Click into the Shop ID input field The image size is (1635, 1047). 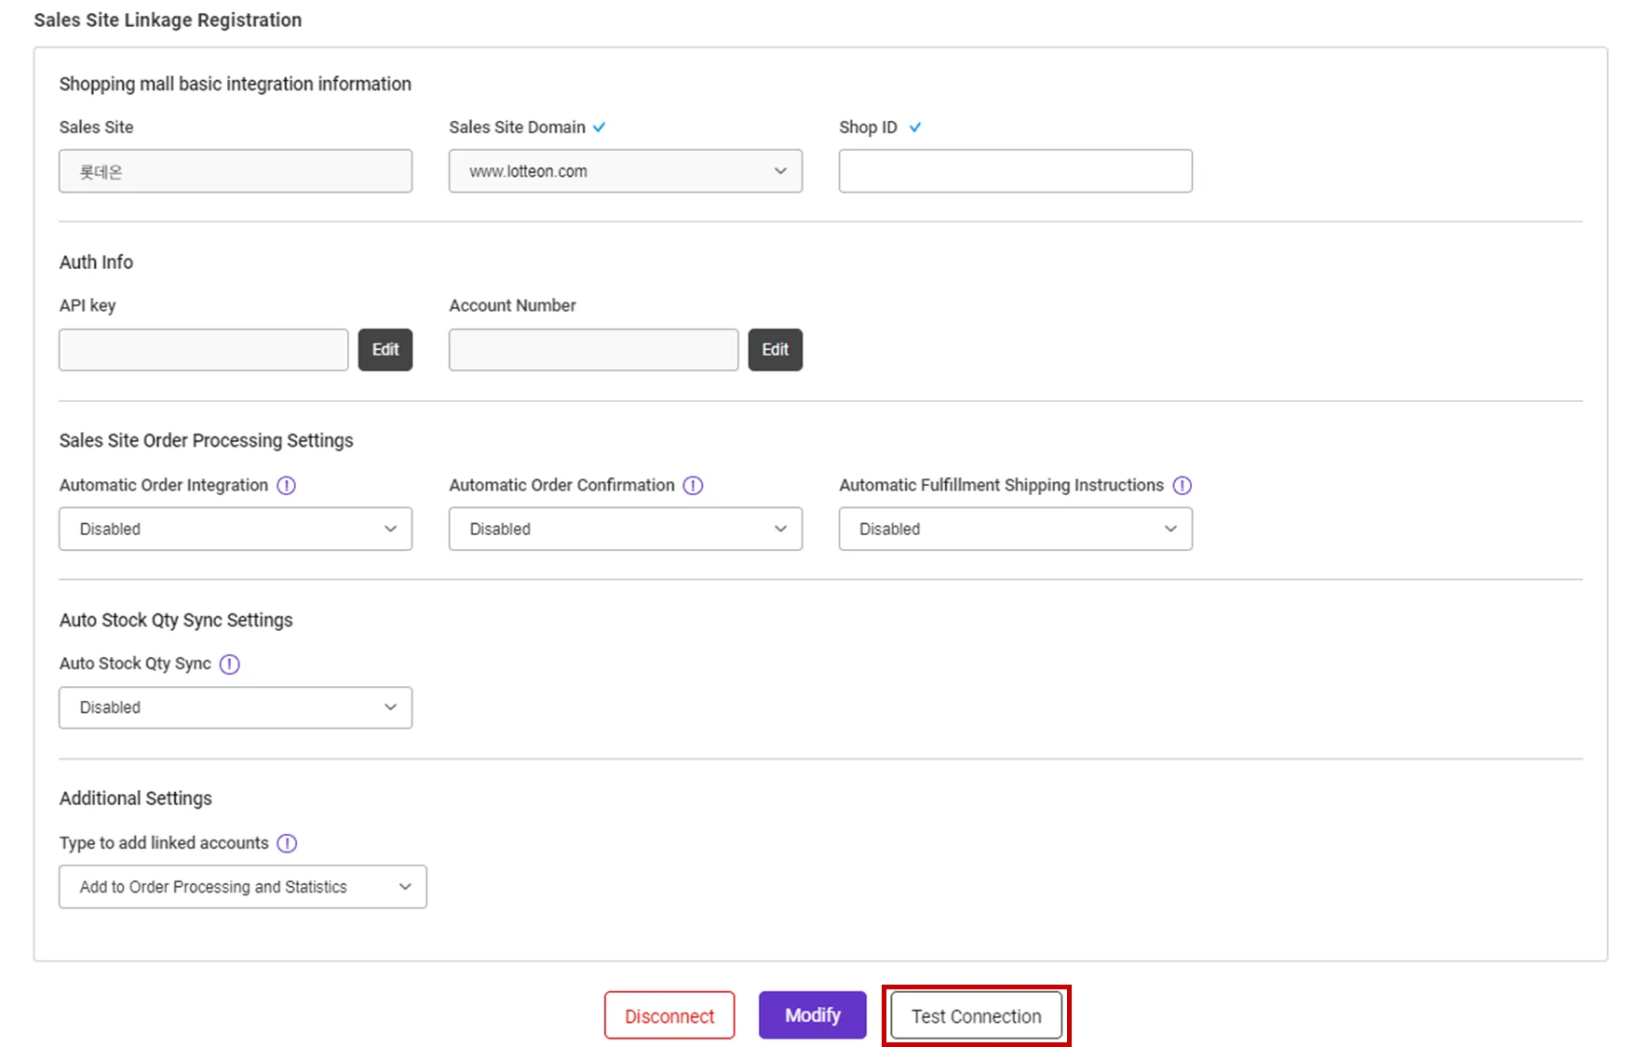tap(1015, 171)
